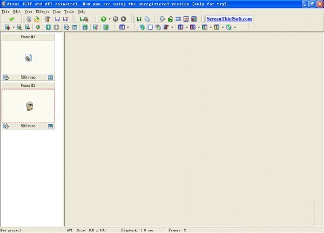Image resolution: width=324 pixels, height=233 pixels.
Task: Visit the ScreenThiefSoft.com link
Action: (228, 19)
